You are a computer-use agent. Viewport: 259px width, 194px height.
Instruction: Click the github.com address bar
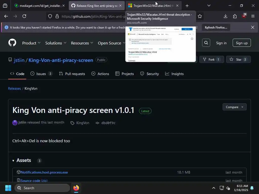(93, 16)
